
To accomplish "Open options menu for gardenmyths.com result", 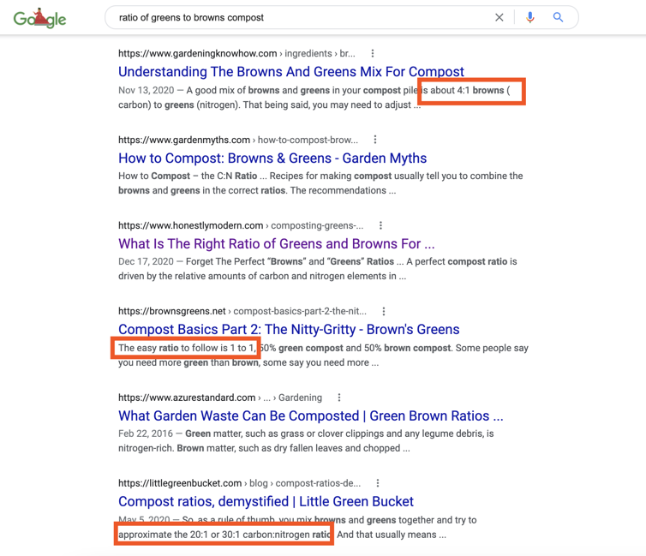I will (x=375, y=140).
